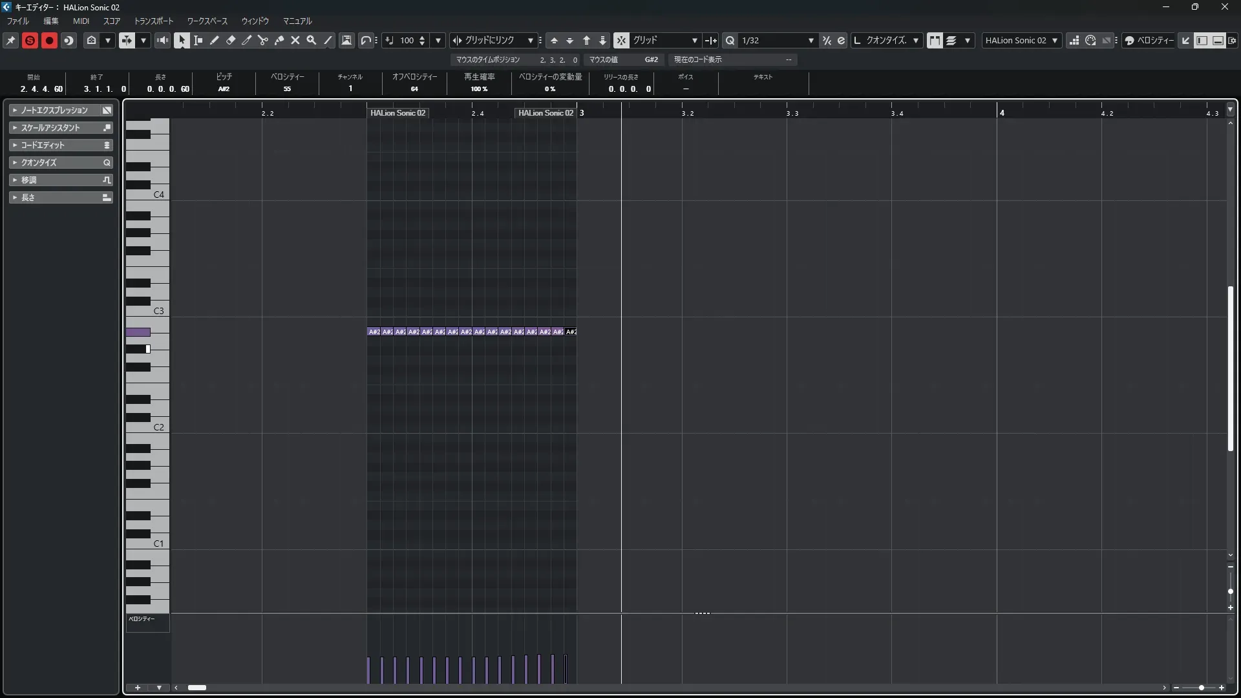
Task: Select the Line tool
Action: click(x=328, y=40)
